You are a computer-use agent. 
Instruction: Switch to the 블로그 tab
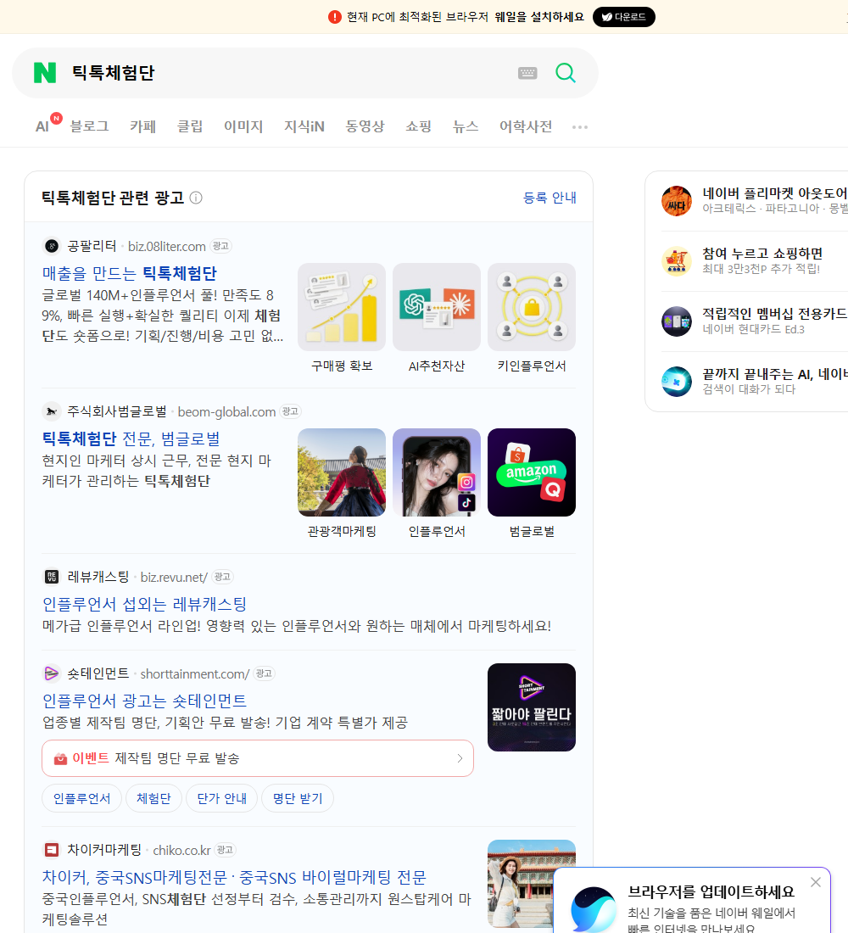(89, 126)
